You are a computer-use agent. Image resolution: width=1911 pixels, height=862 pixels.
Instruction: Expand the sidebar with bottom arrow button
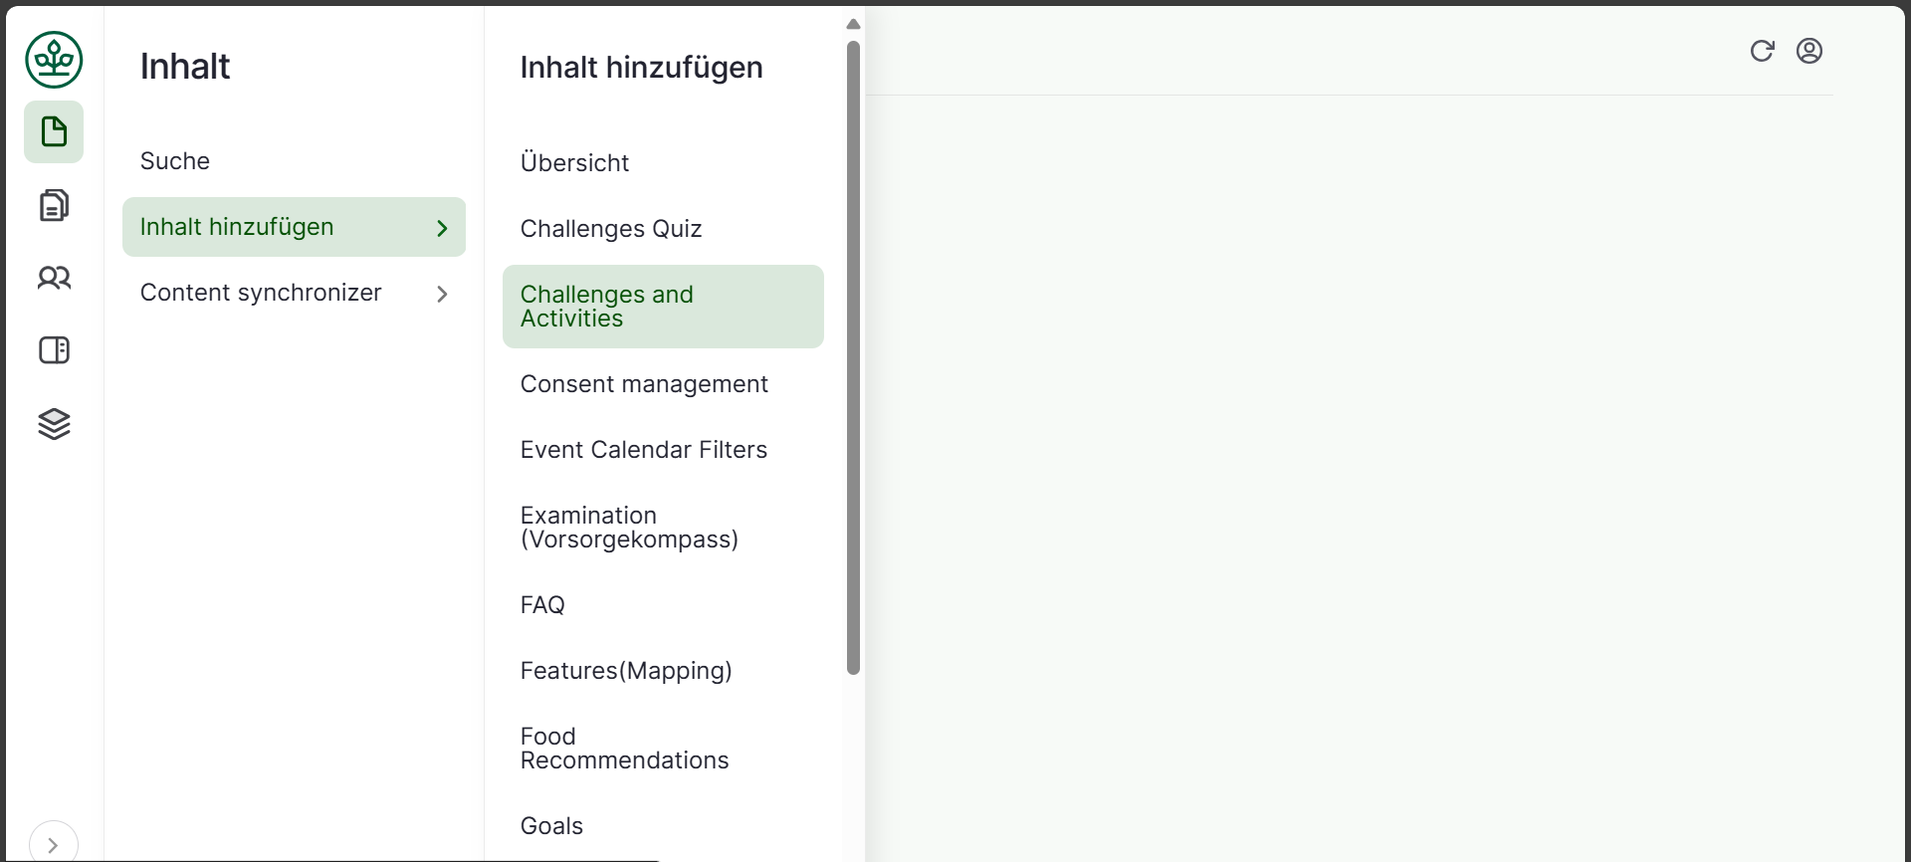(53, 844)
